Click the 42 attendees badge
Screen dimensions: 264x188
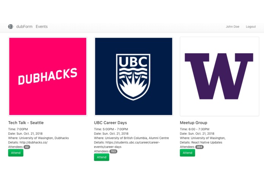[27, 147]
